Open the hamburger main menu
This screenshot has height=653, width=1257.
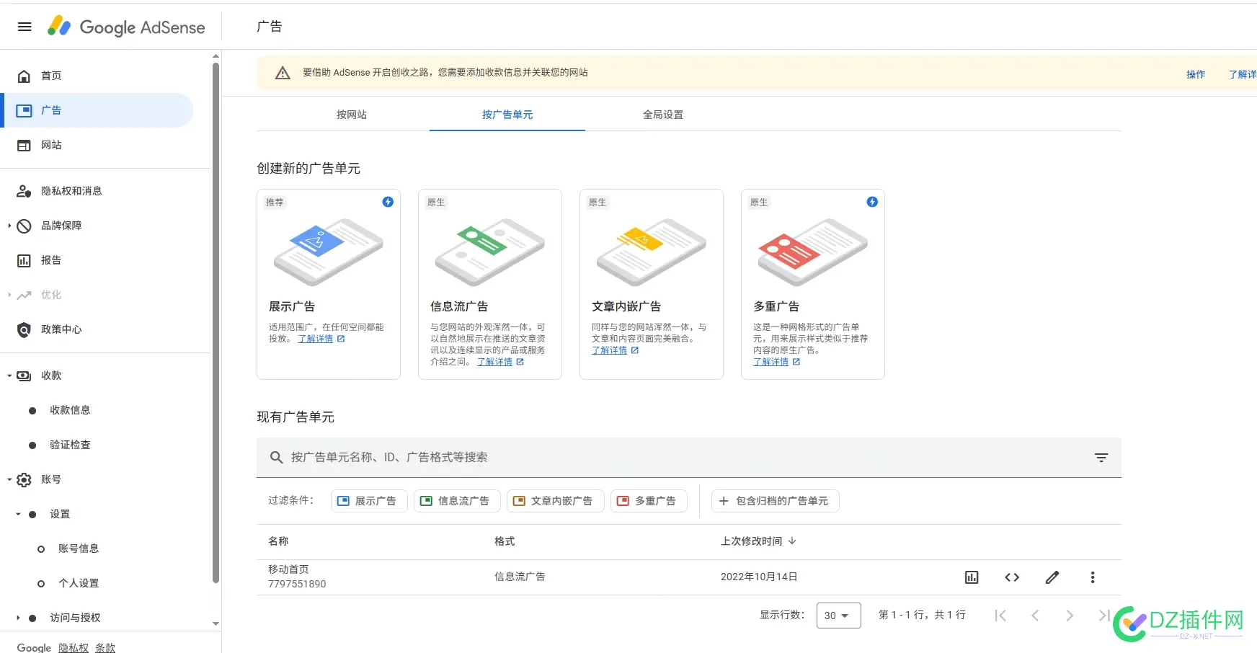coord(25,27)
